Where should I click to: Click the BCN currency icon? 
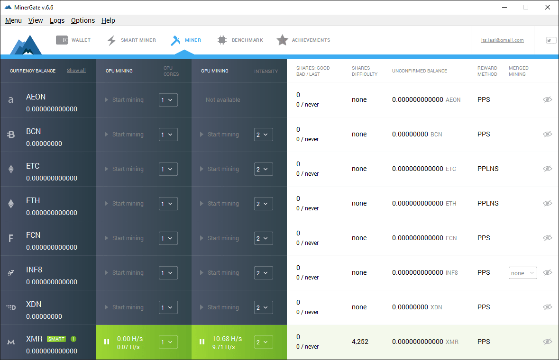coord(11,135)
